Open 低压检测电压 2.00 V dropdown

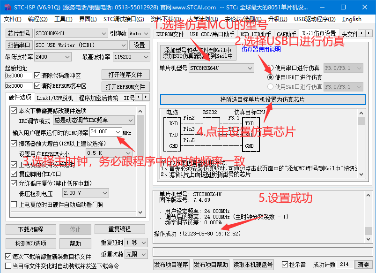tap(85, 193)
